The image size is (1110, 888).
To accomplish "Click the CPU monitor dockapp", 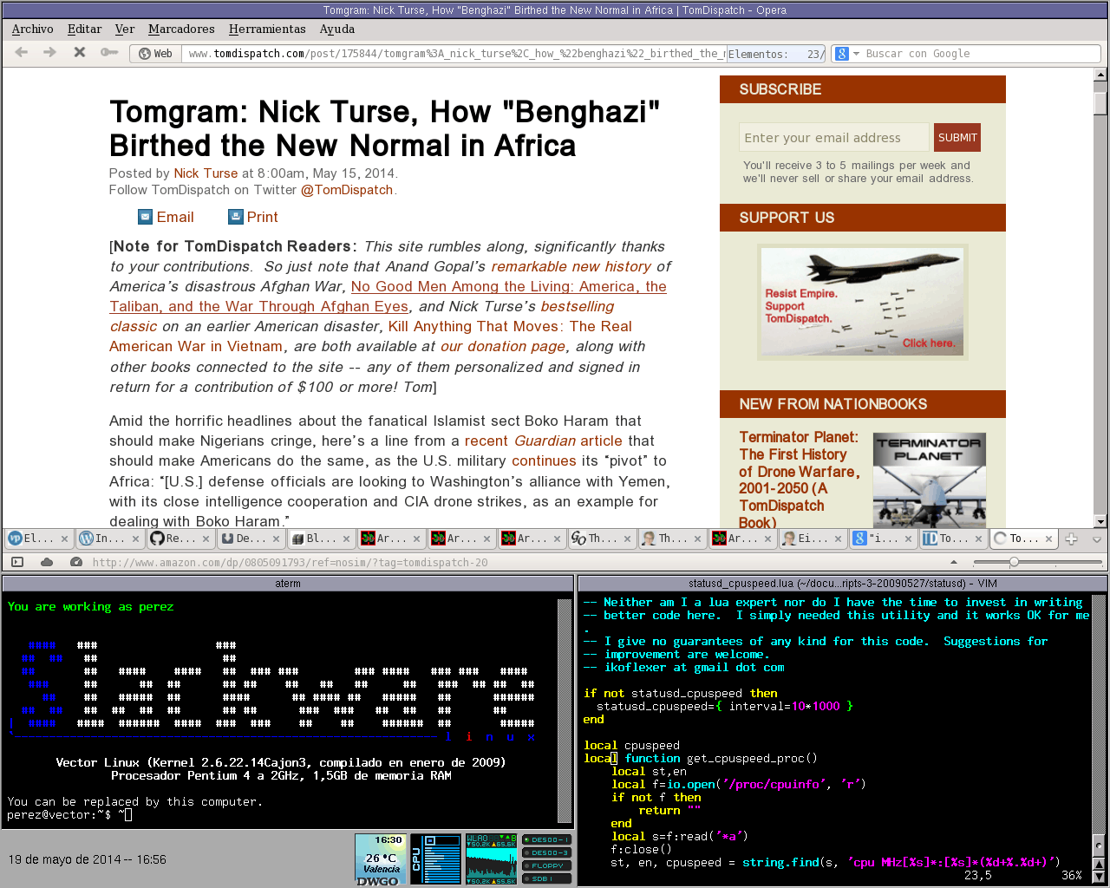I will click(435, 859).
